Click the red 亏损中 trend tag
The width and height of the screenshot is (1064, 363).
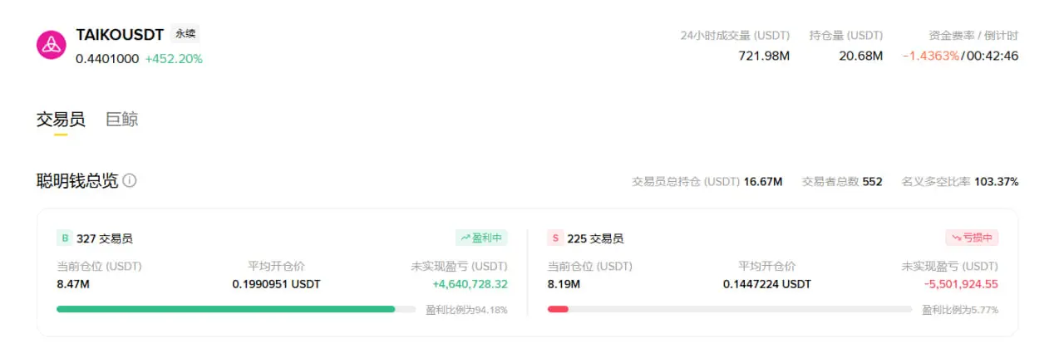click(x=972, y=238)
